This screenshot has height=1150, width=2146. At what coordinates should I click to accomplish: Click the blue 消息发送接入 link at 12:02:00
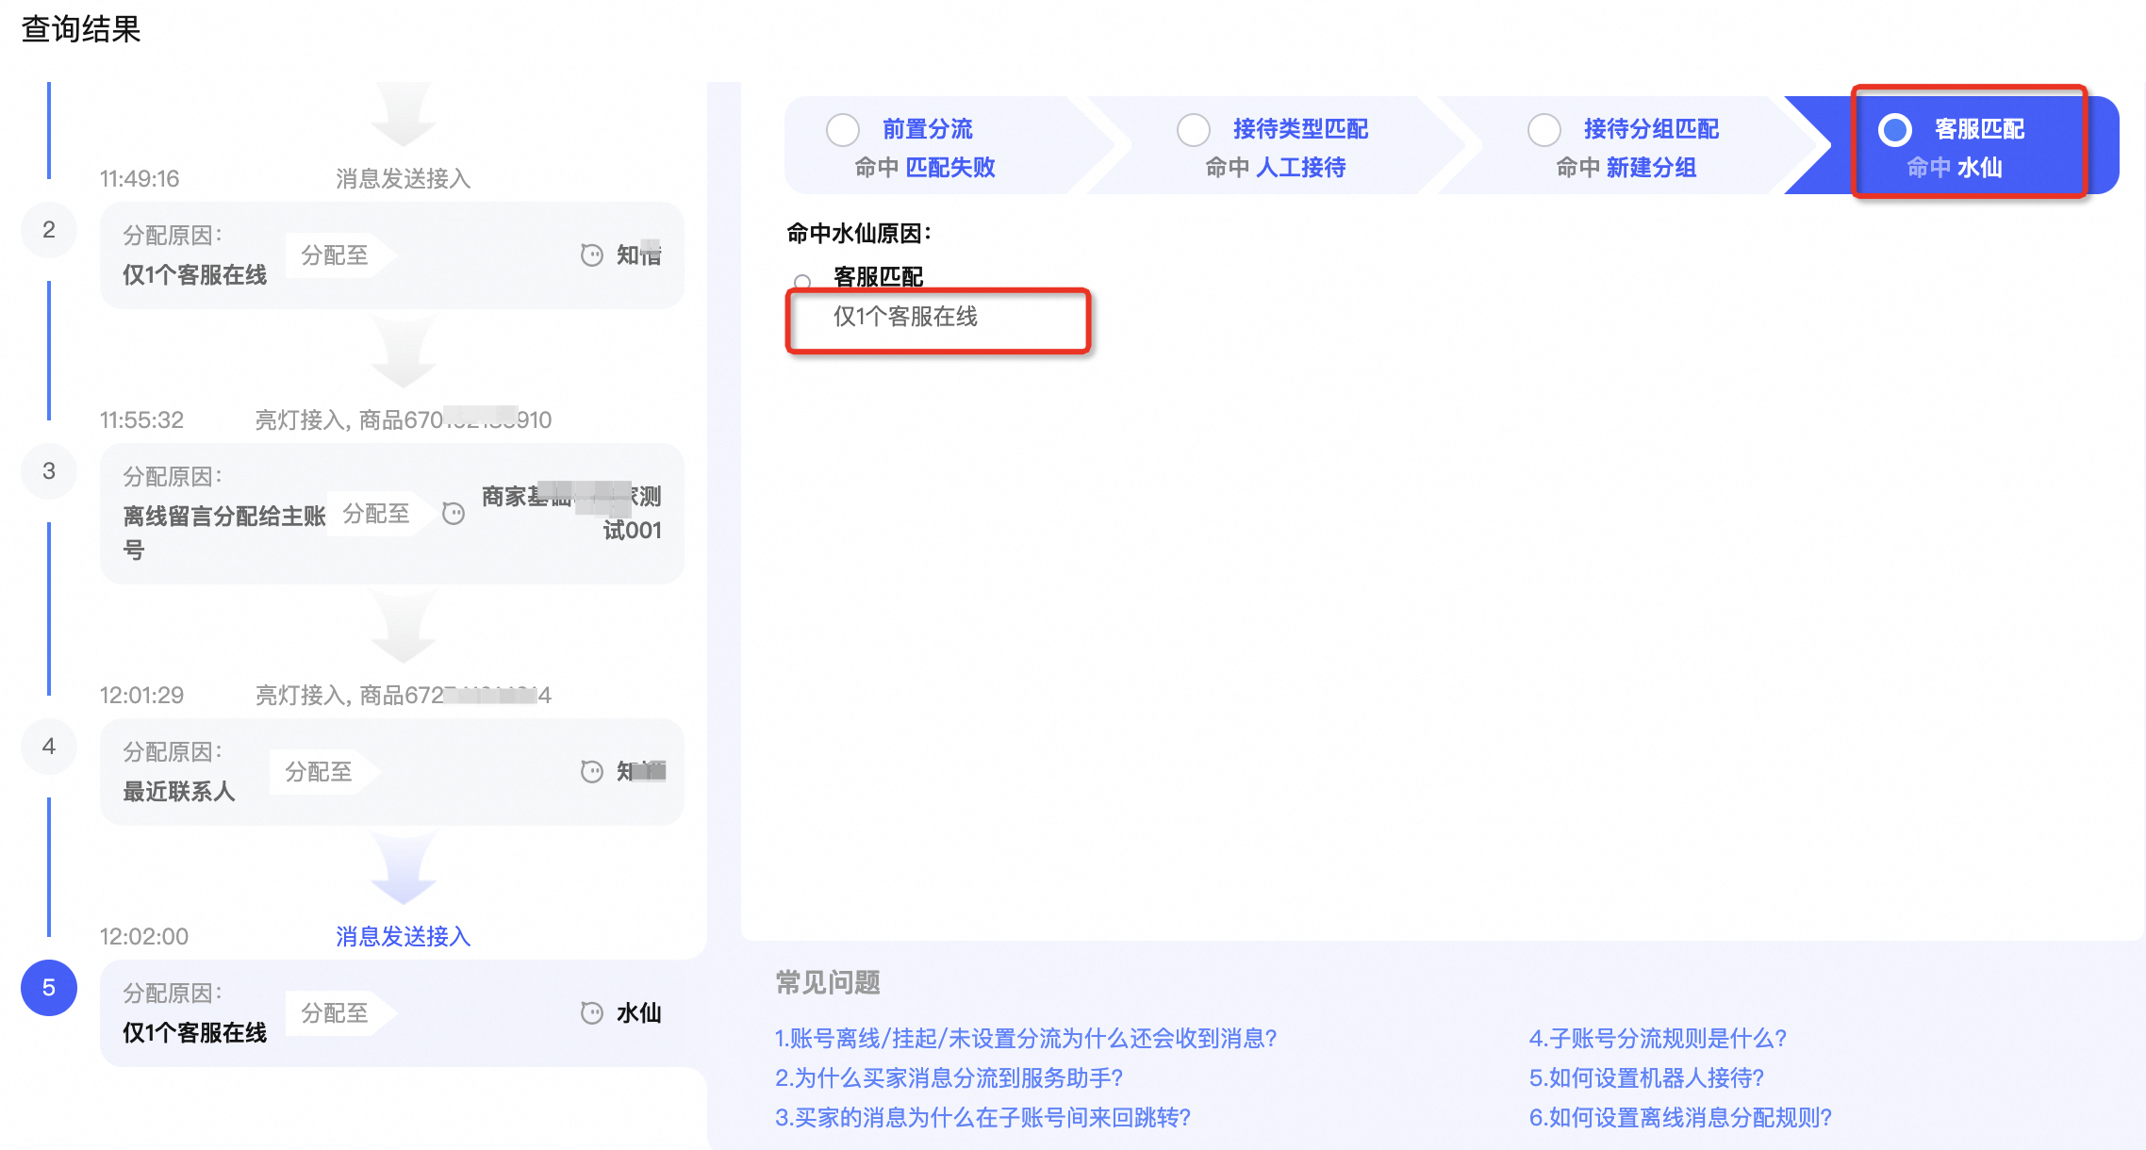(x=403, y=936)
